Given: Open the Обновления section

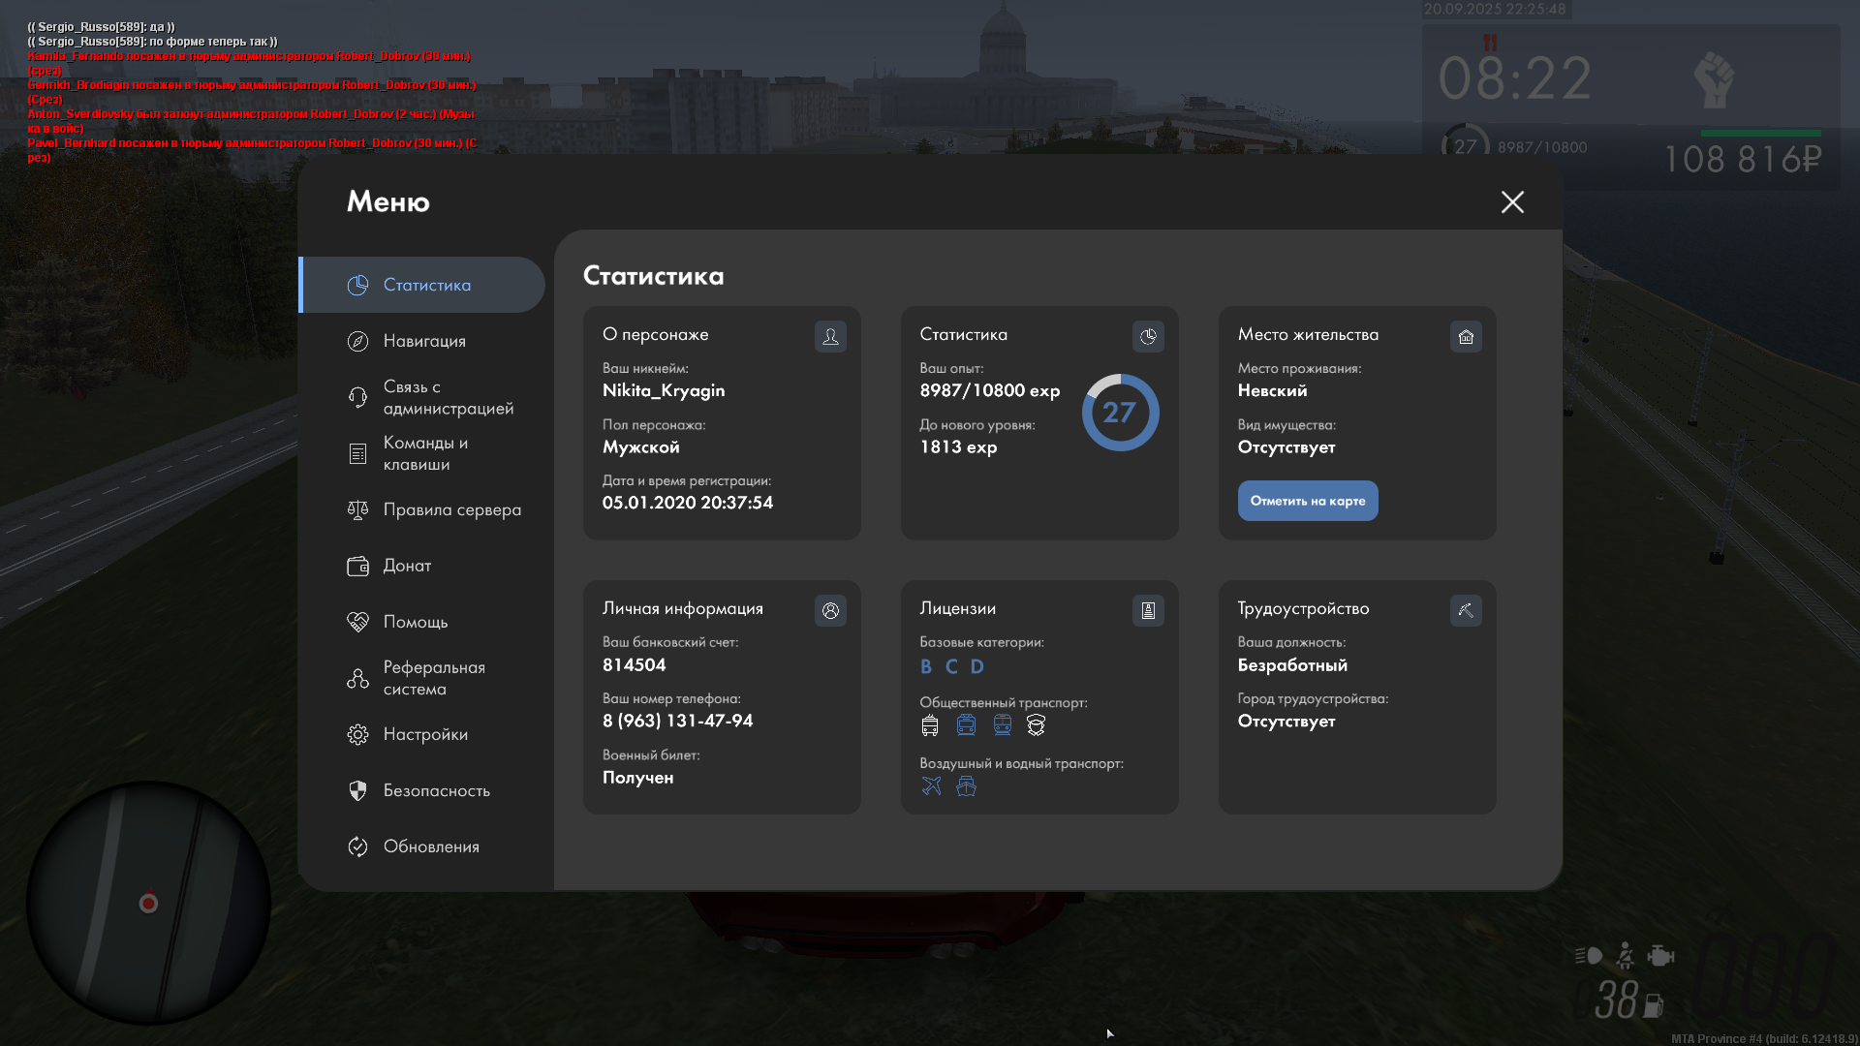Looking at the screenshot, I should pyautogui.click(x=431, y=846).
